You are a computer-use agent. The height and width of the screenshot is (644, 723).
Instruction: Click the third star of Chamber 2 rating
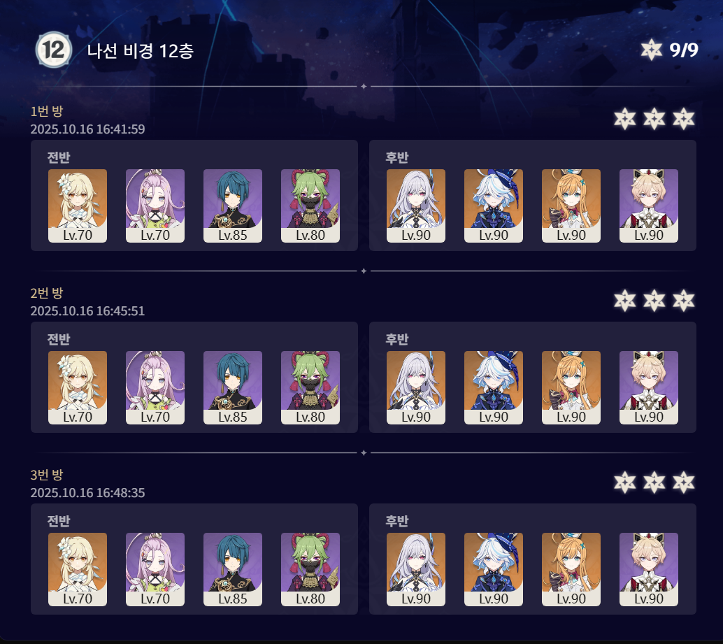click(x=683, y=301)
